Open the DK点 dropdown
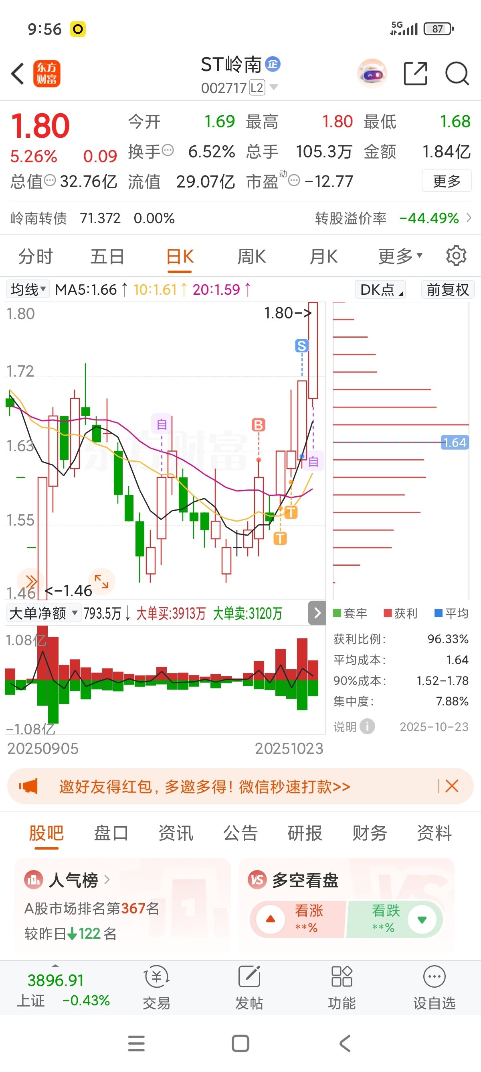Viewport: 481px width, 1072px height. [380, 289]
